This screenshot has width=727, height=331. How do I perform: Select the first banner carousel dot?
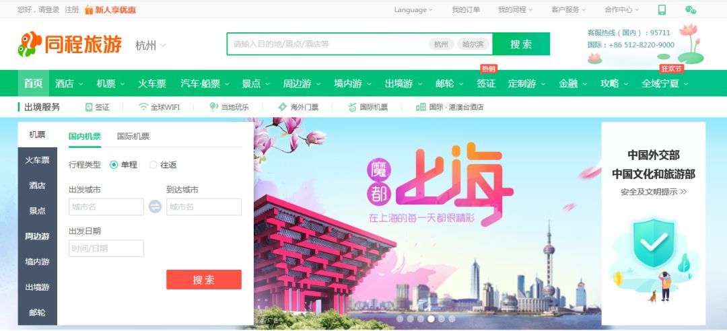tap(400, 319)
